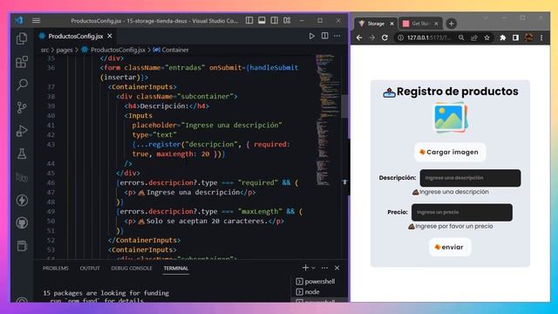Close the Storage browser tab
The image size is (558, 314).
[x=391, y=24]
